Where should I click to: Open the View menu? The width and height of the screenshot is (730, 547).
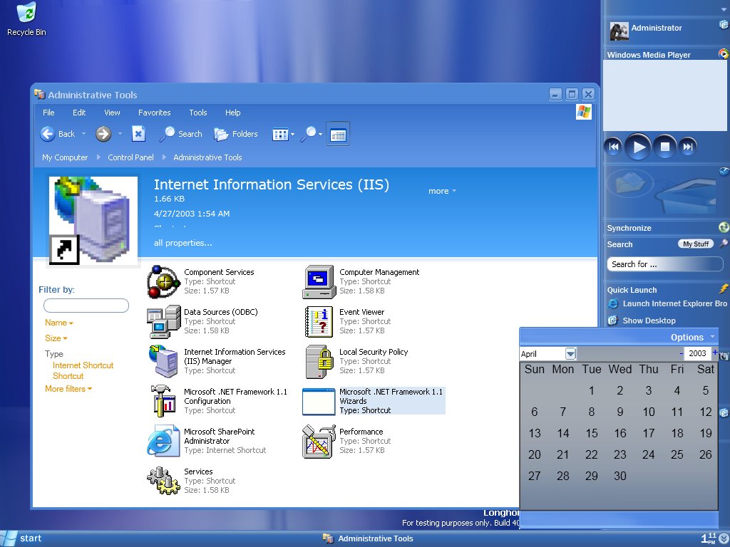[x=112, y=113]
